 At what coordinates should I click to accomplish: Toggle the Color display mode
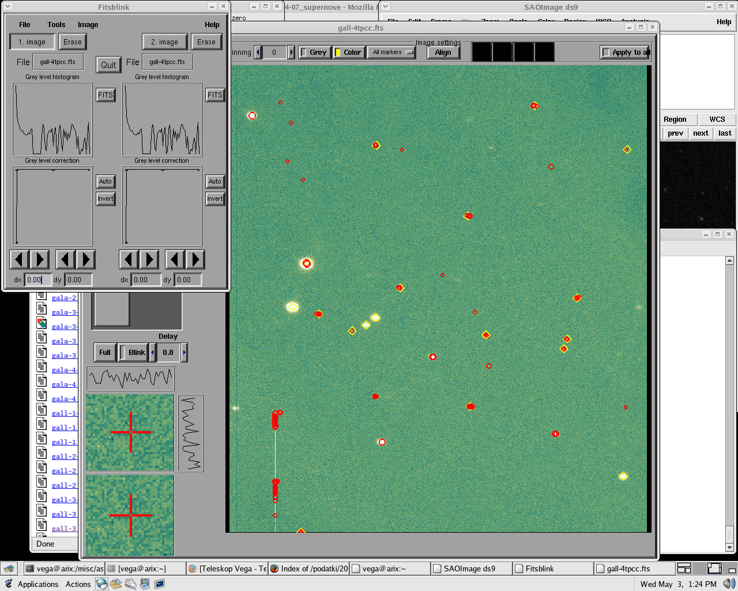pos(348,52)
